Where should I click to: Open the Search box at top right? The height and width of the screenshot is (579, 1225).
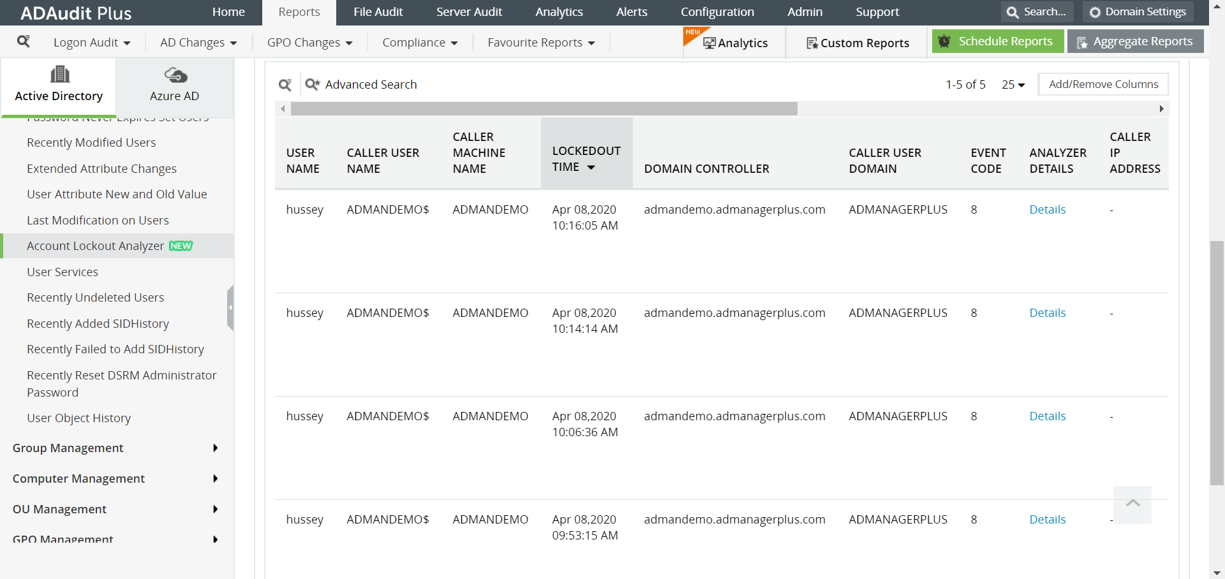click(x=1036, y=11)
